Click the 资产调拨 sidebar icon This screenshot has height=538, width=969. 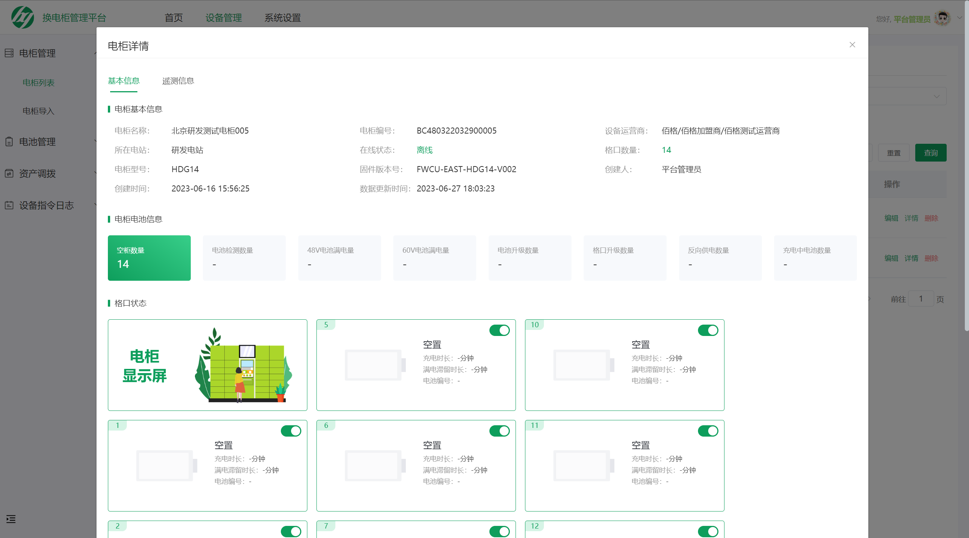tap(9, 173)
